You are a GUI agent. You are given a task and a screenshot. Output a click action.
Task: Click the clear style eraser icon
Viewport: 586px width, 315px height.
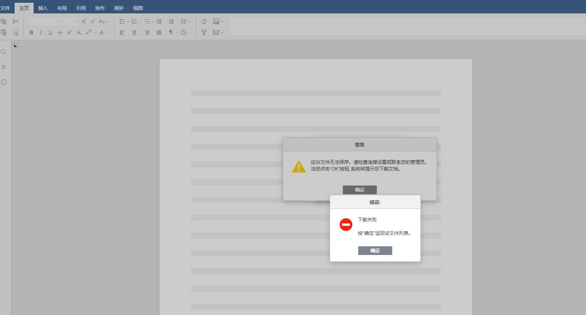pyautogui.click(x=204, y=21)
